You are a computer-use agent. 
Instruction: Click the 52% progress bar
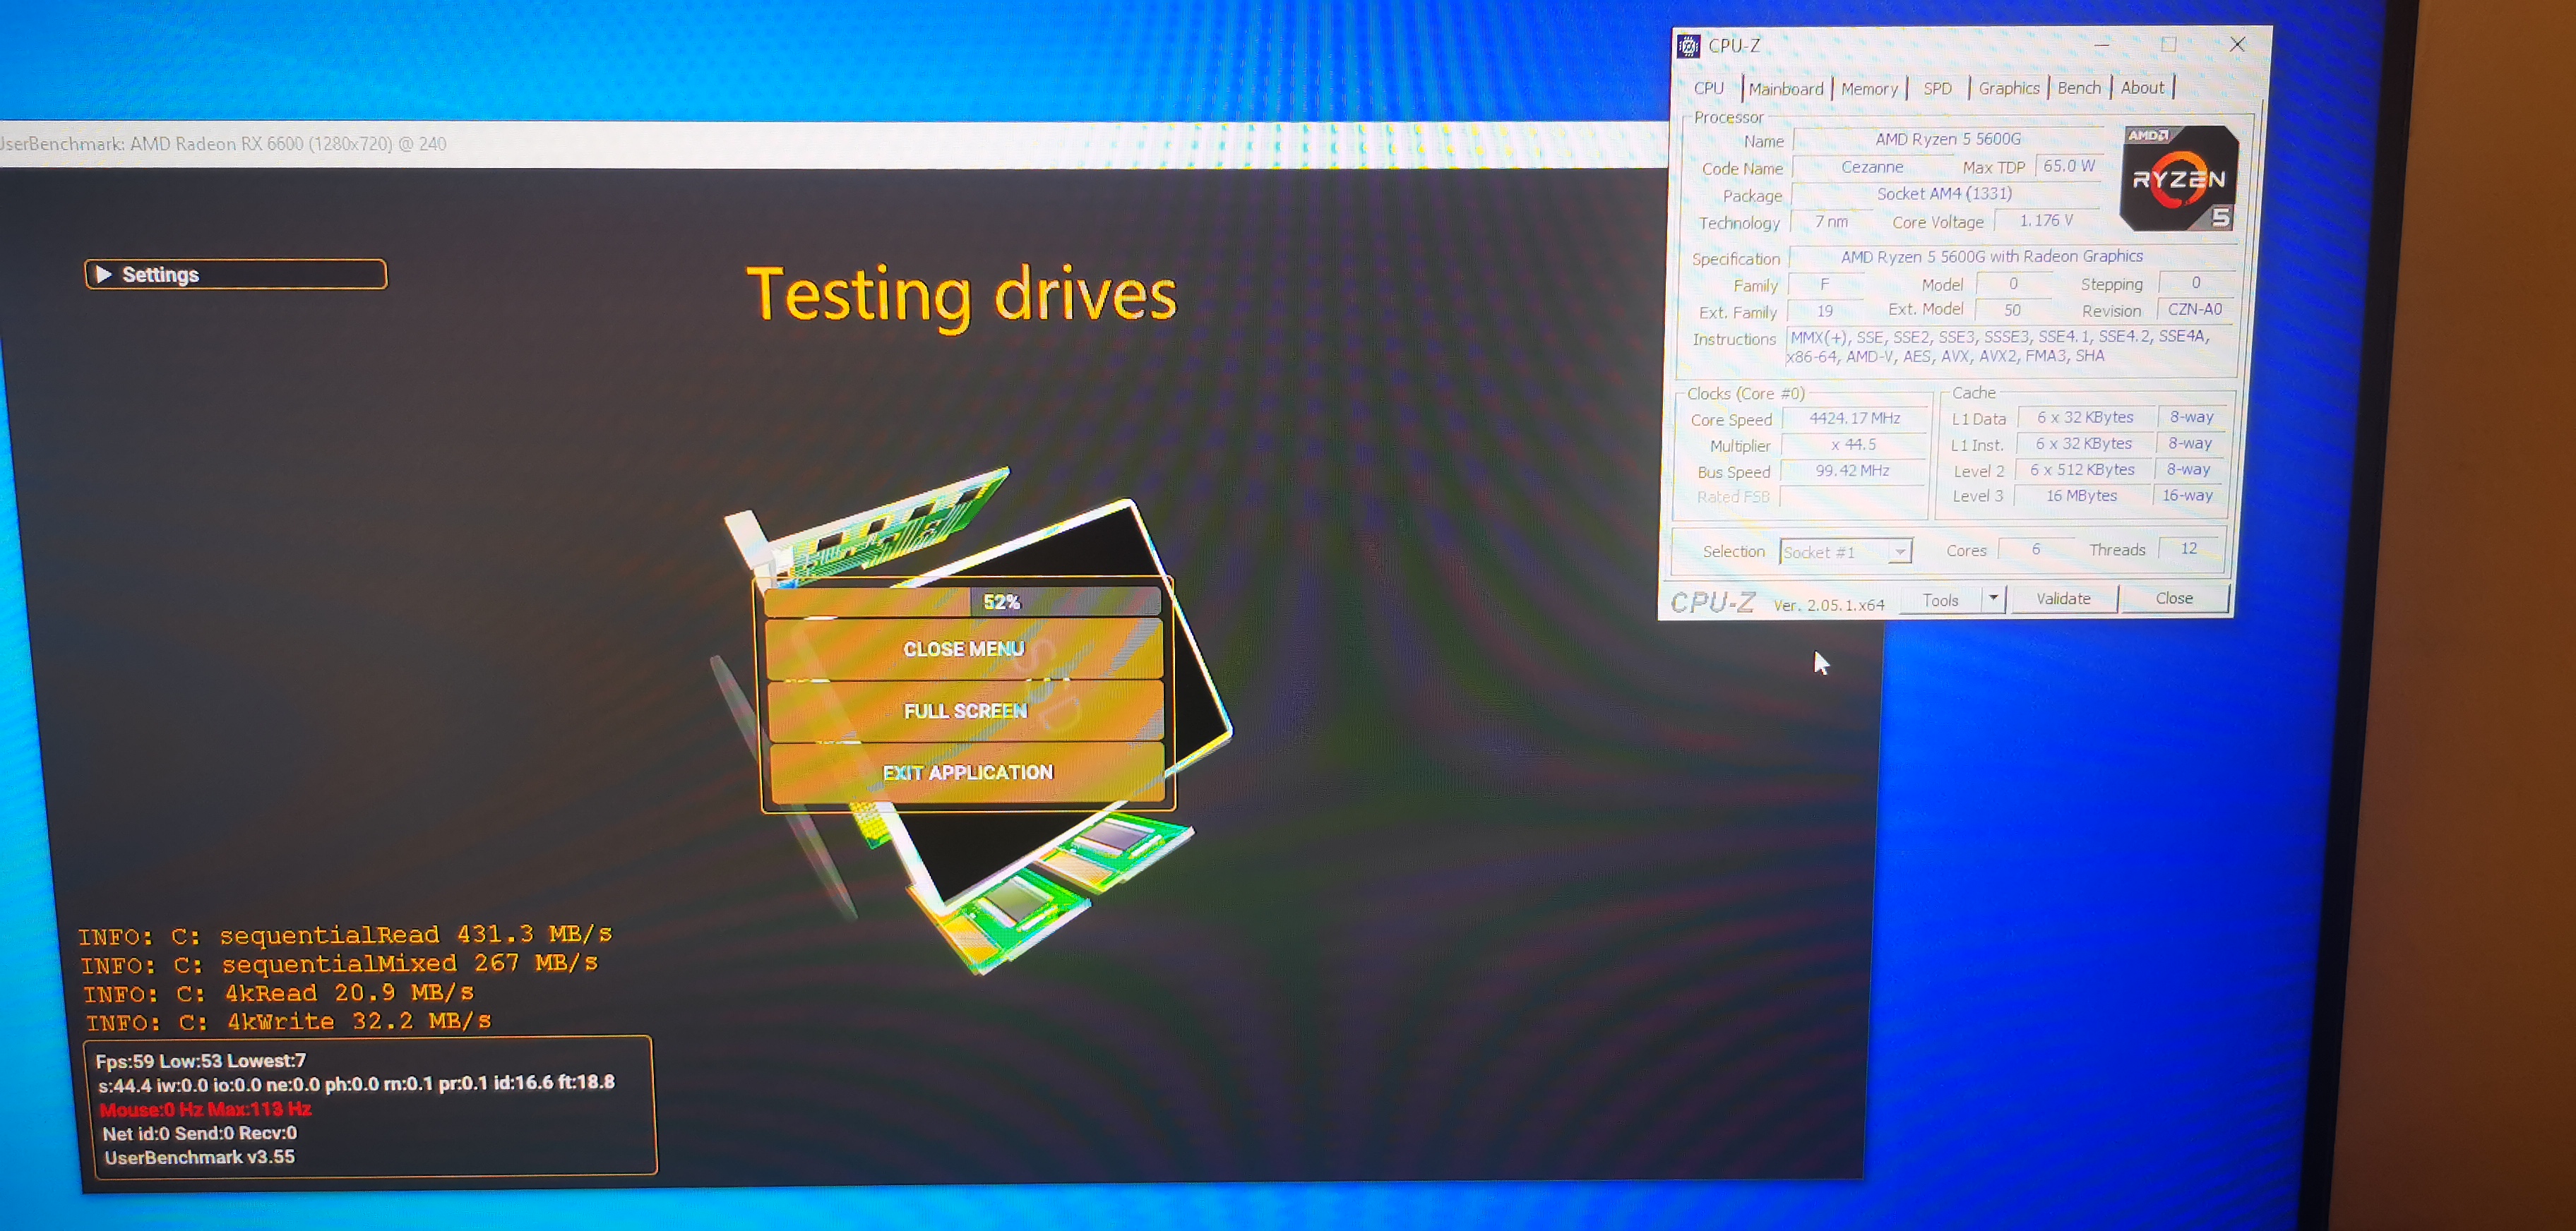(962, 601)
